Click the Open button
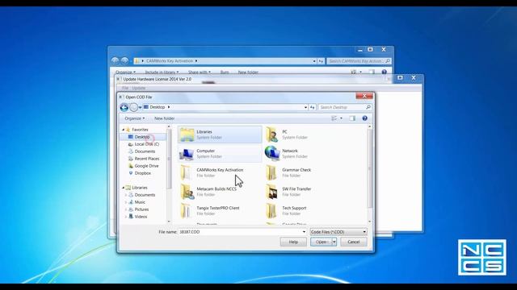The width and height of the screenshot is (517, 290). click(x=322, y=242)
